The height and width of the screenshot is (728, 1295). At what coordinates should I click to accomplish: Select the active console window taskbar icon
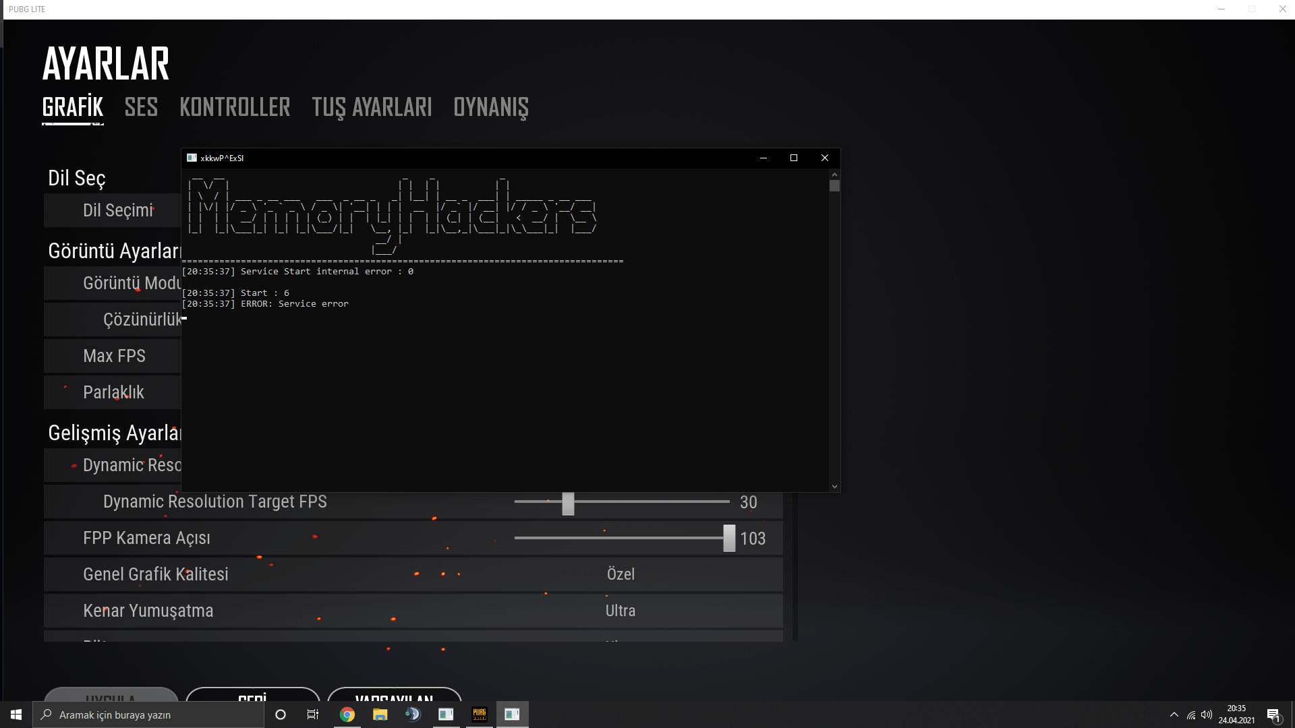pos(512,715)
